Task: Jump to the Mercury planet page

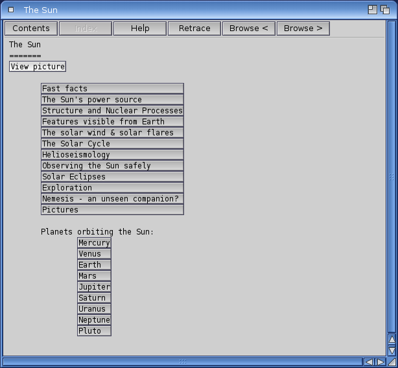Action: click(x=94, y=243)
